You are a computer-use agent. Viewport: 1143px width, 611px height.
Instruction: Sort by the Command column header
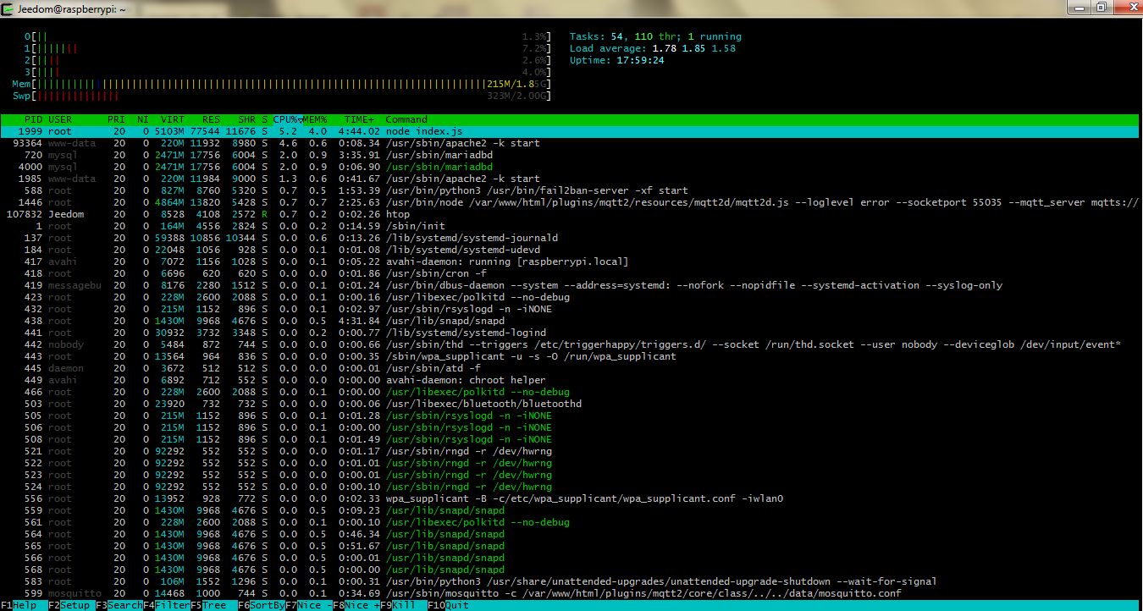[406, 119]
